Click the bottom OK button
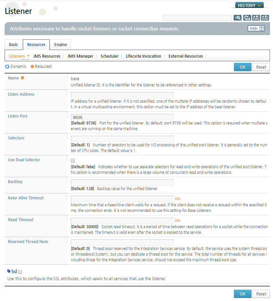Screen dimensions: 273x301 (243, 294)
